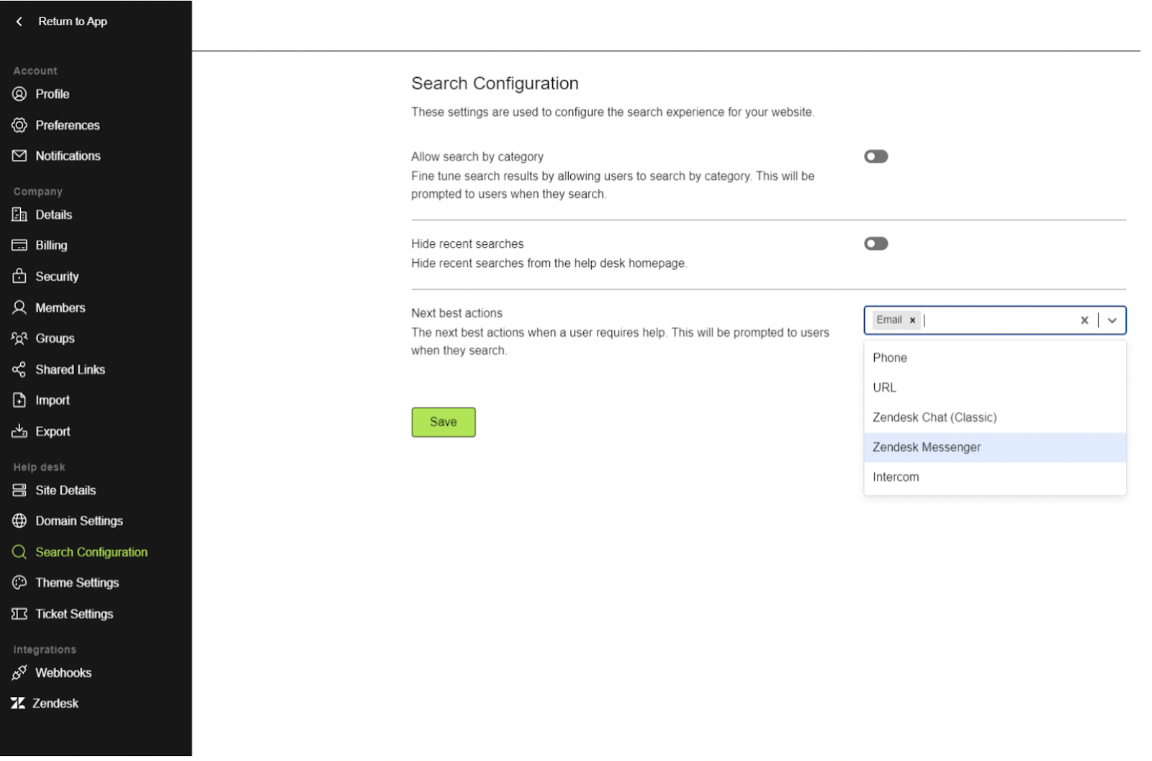Go to Members page
Viewport: 1152px width, 761px height.
(x=60, y=308)
